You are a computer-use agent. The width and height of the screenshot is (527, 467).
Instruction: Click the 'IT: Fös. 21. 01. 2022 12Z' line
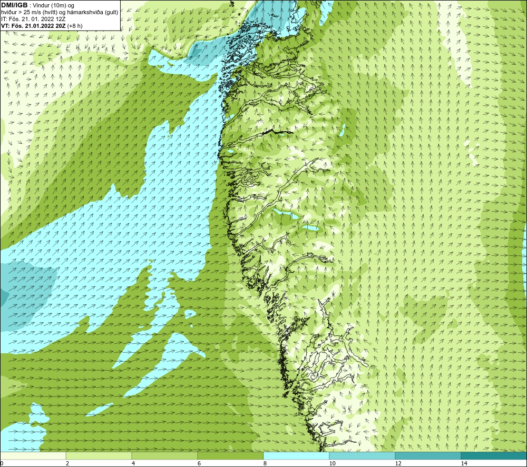tap(33, 19)
